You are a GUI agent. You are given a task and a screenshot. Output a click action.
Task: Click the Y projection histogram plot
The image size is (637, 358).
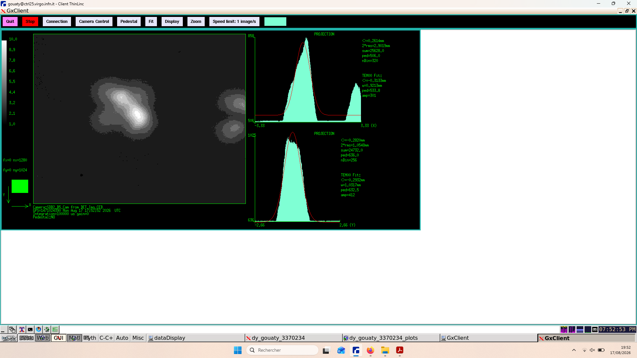(297, 177)
